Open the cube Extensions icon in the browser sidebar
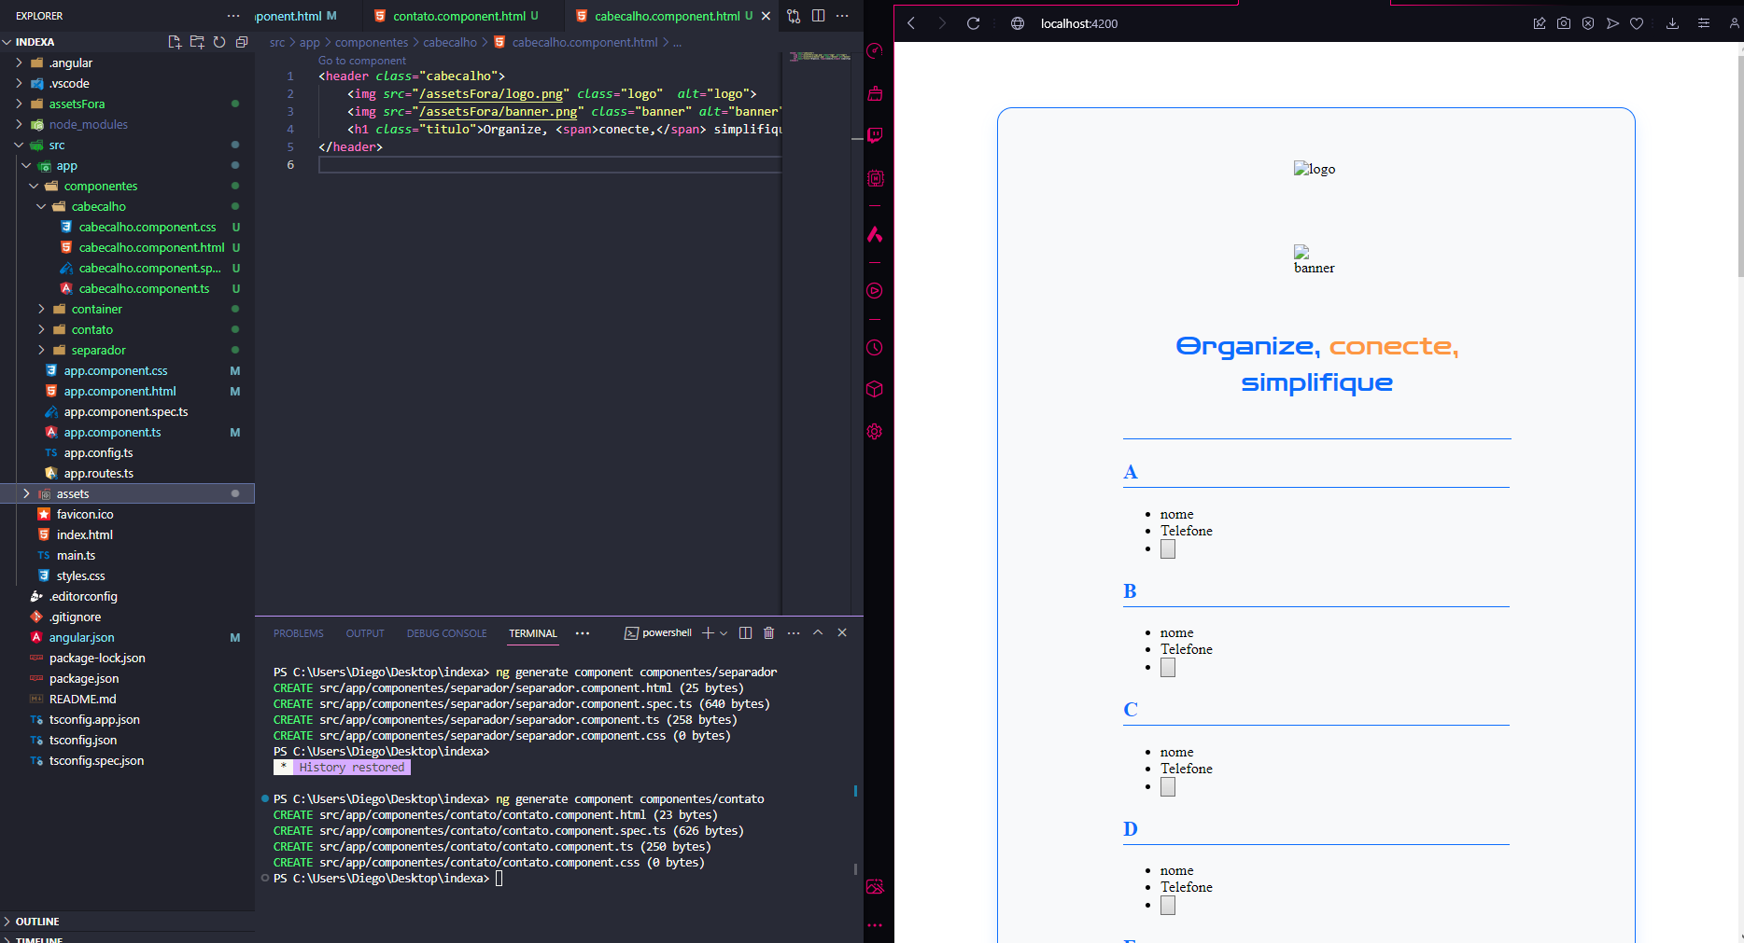This screenshot has width=1744, height=943. click(875, 389)
